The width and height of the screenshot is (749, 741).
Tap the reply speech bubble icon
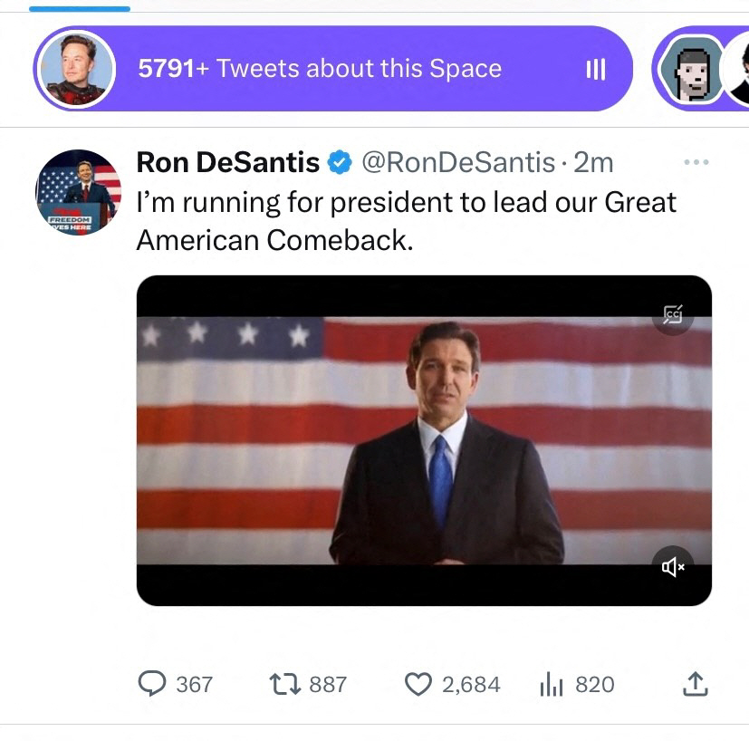[x=152, y=684]
